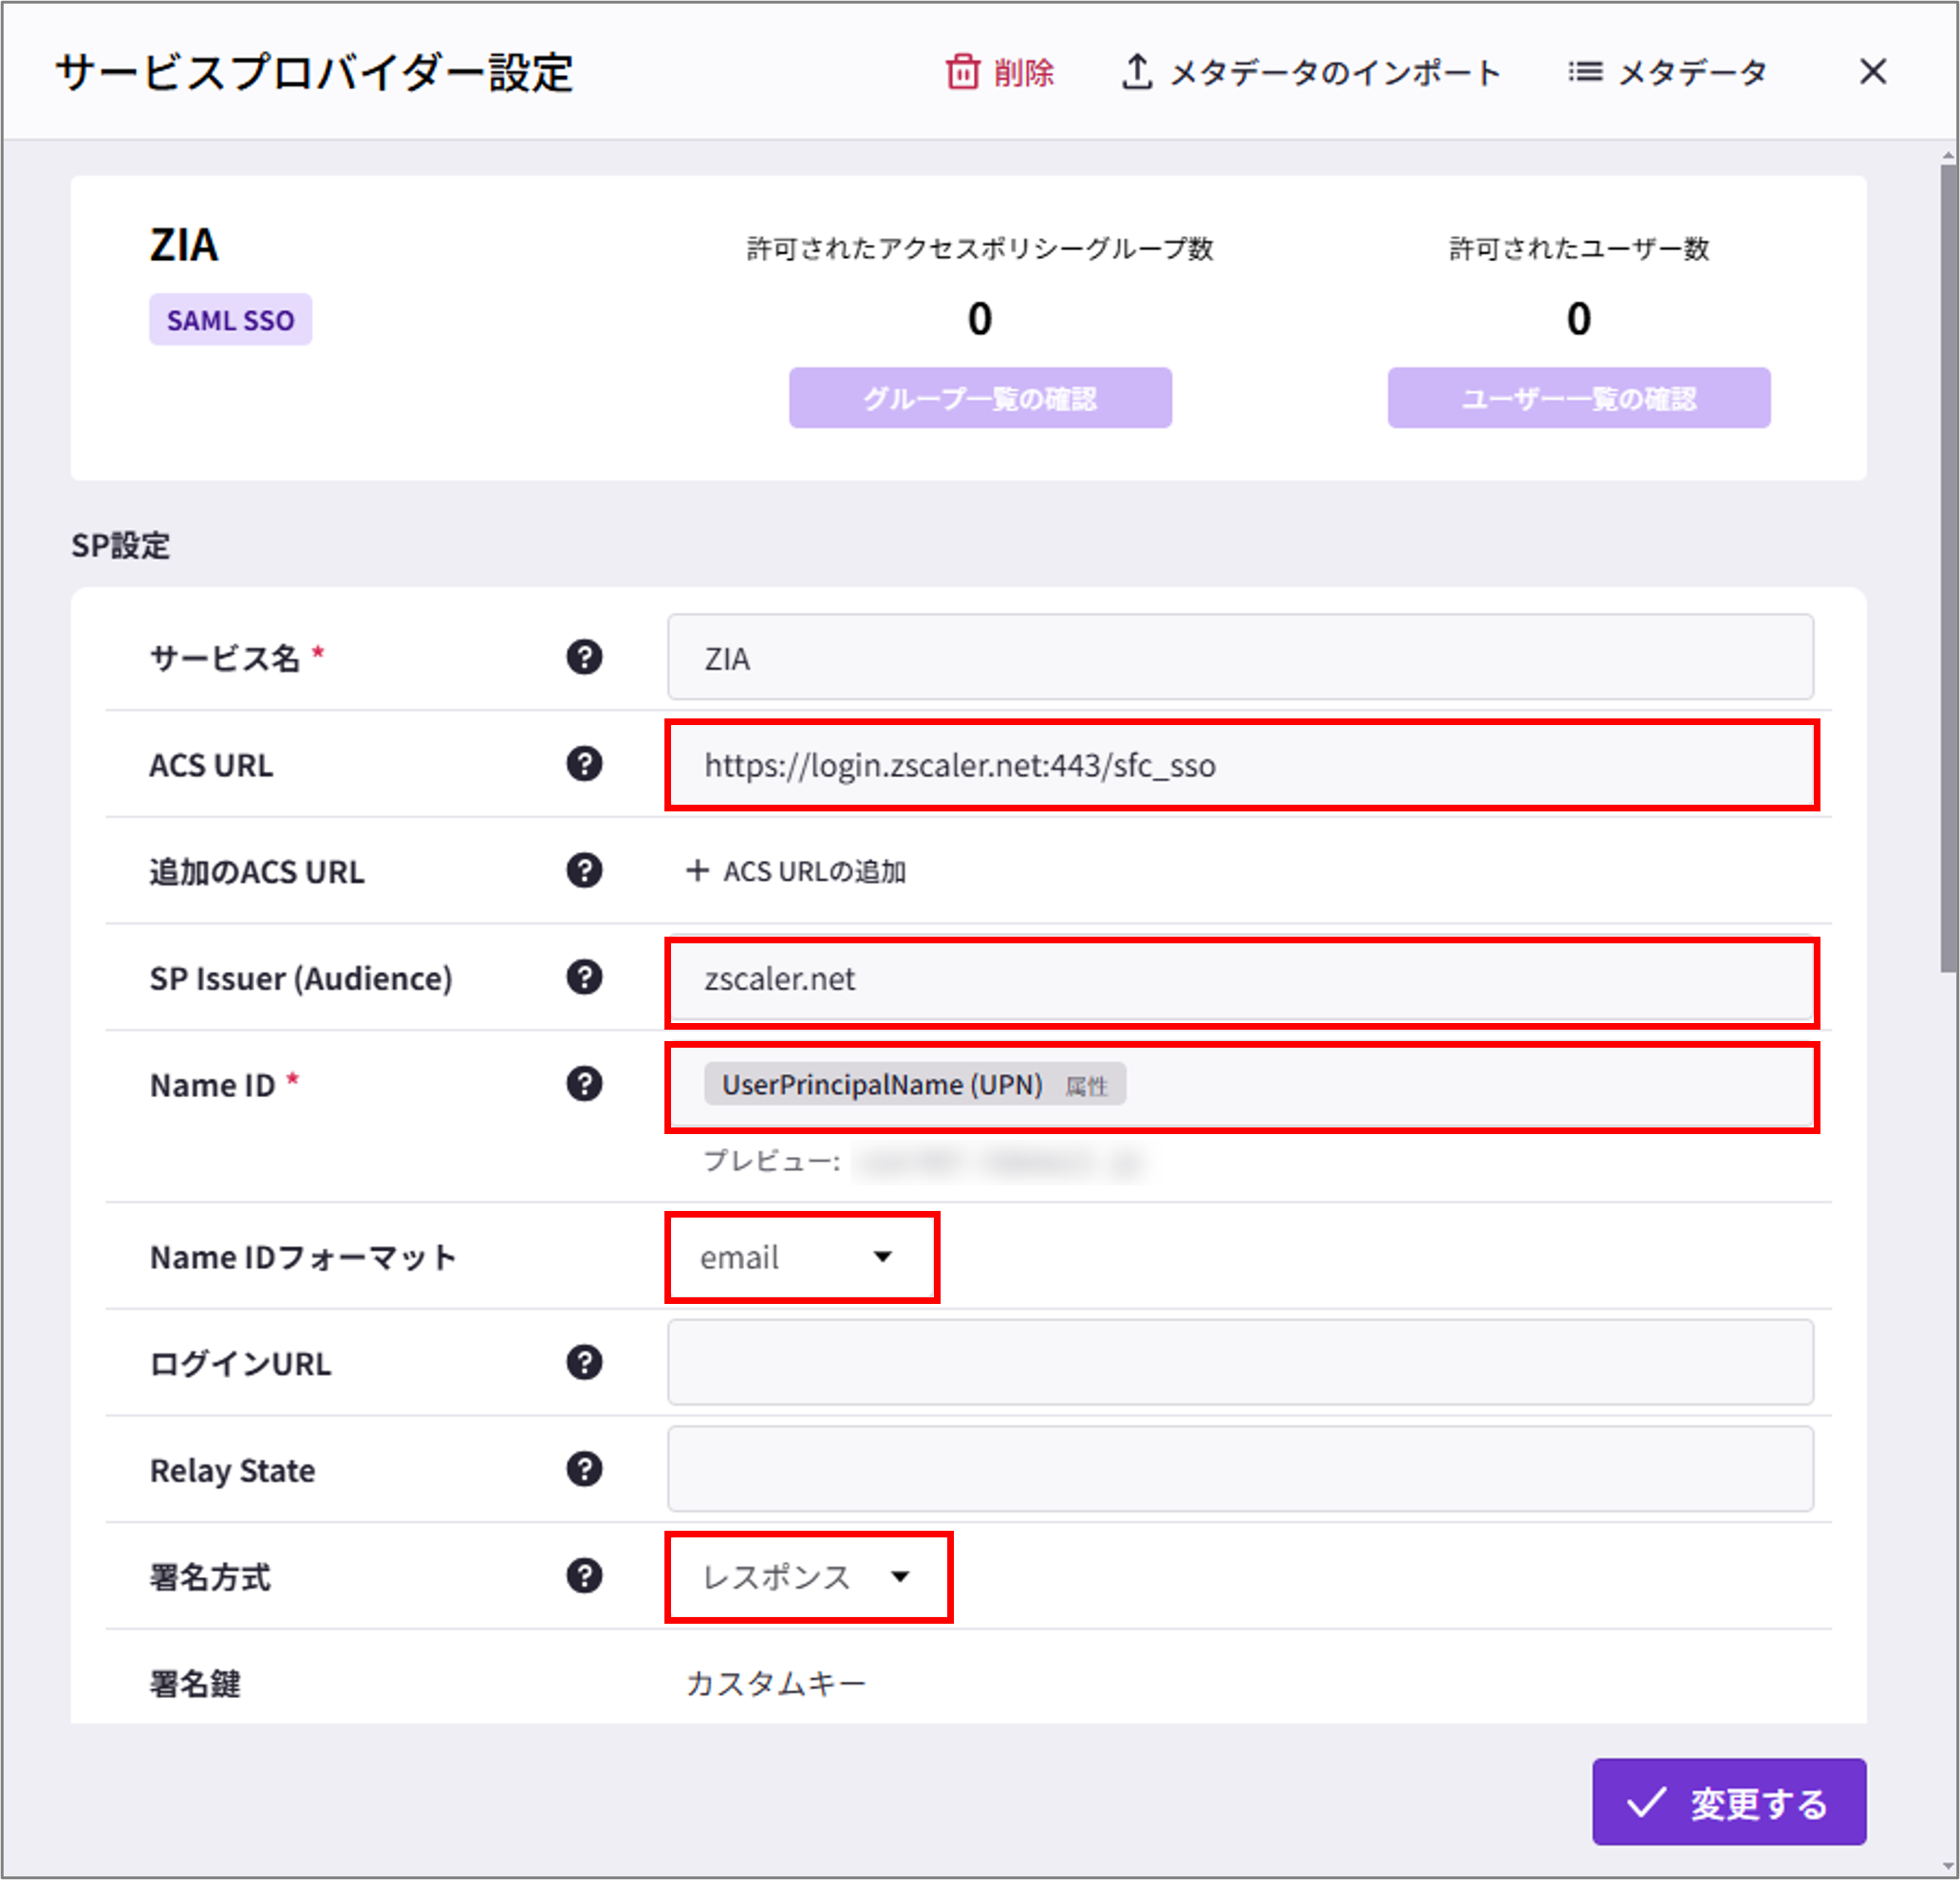The width and height of the screenshot is (1960, 1880).
Task: Click 許可されたユーザー数 label
Action: (x=1579, y=248)
